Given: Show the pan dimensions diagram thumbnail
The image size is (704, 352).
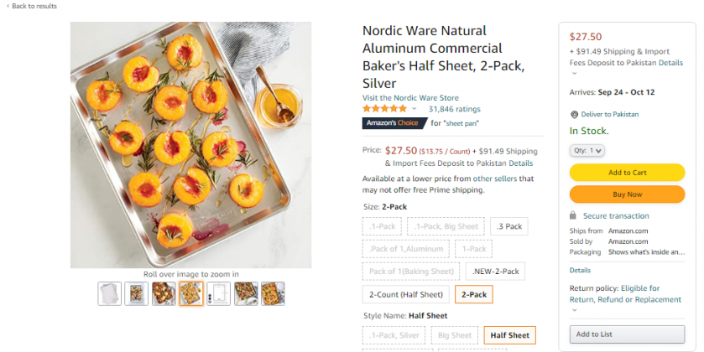Looking at the screenshot, I should [x=218, y=293].
